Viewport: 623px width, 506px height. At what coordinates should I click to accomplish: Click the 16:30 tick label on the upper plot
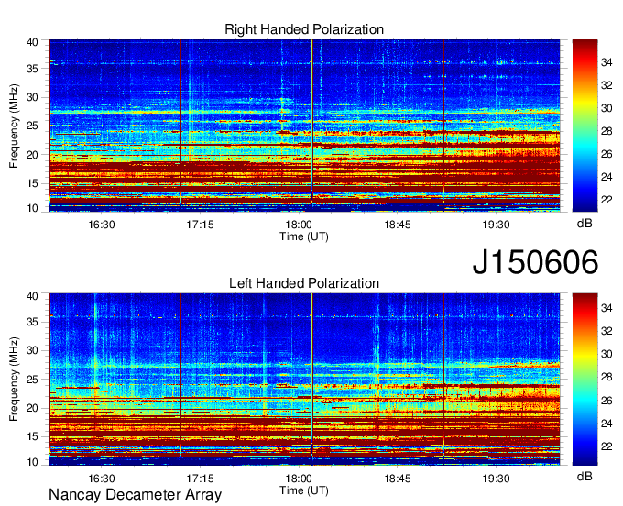coord(102,225)
